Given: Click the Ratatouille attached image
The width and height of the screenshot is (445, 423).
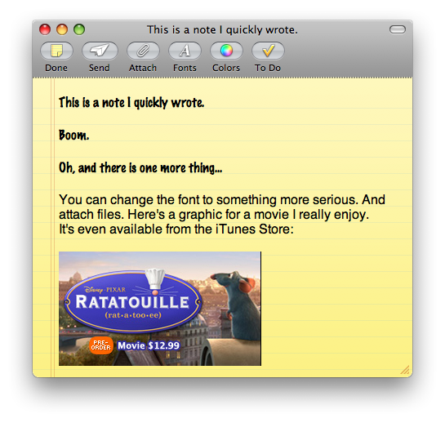Looking at the screenshot, I should tap(160, 309).
